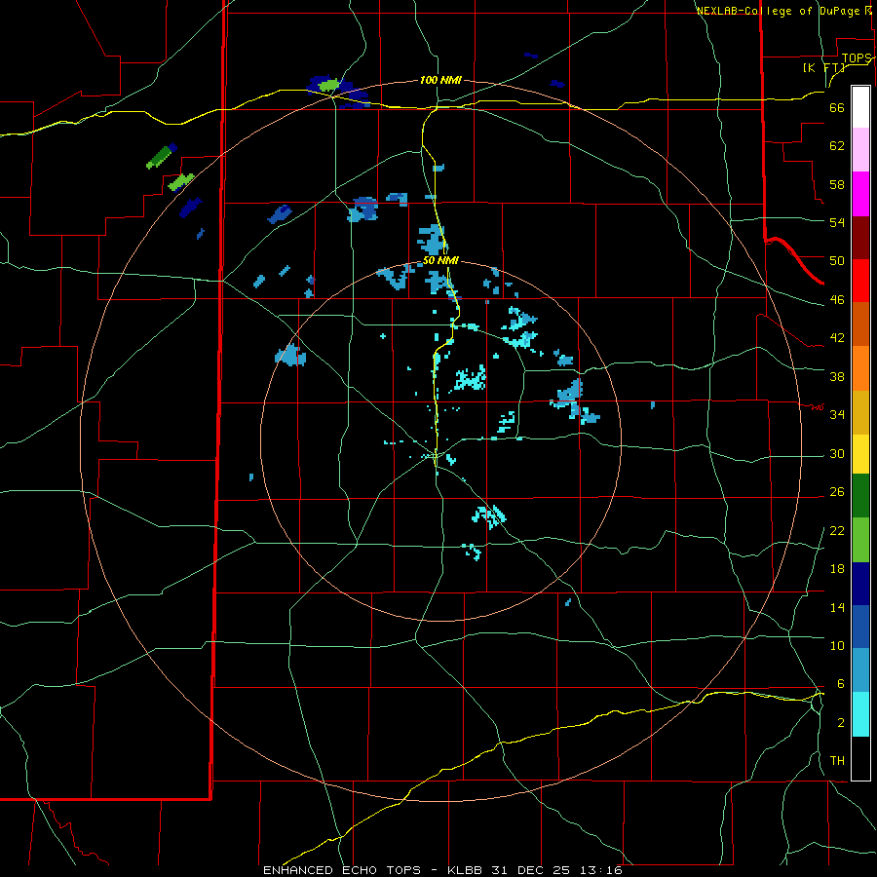
Task: Click the dark green 30 kft legend swatch
Action: coord(860,496)
